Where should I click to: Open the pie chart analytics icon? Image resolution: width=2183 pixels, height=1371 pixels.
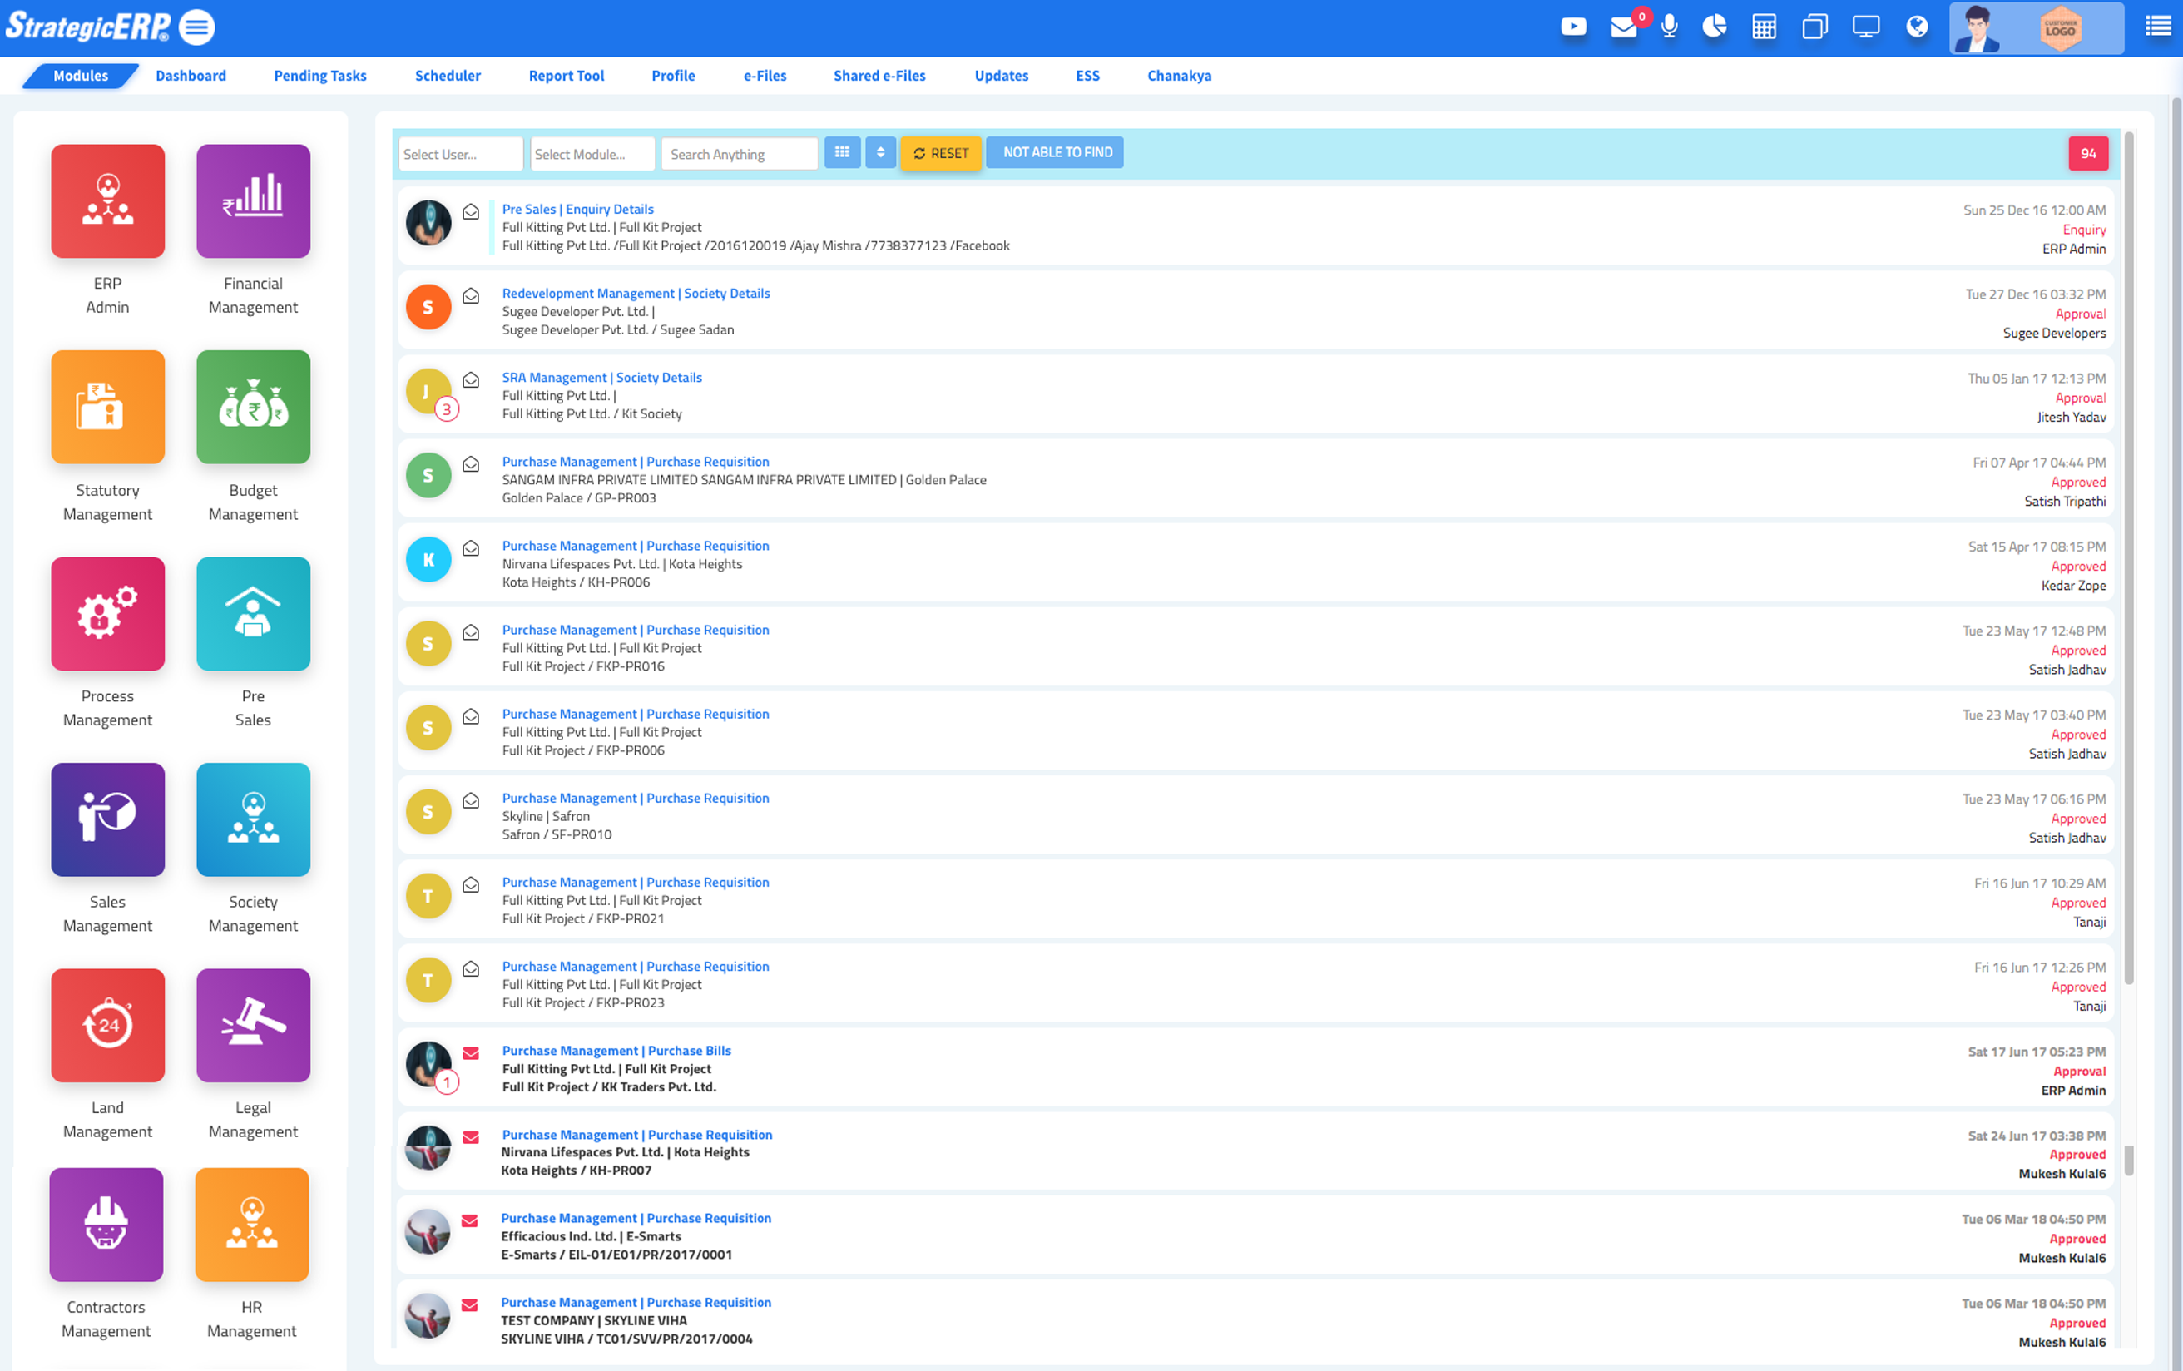[x=1714, y=27]
